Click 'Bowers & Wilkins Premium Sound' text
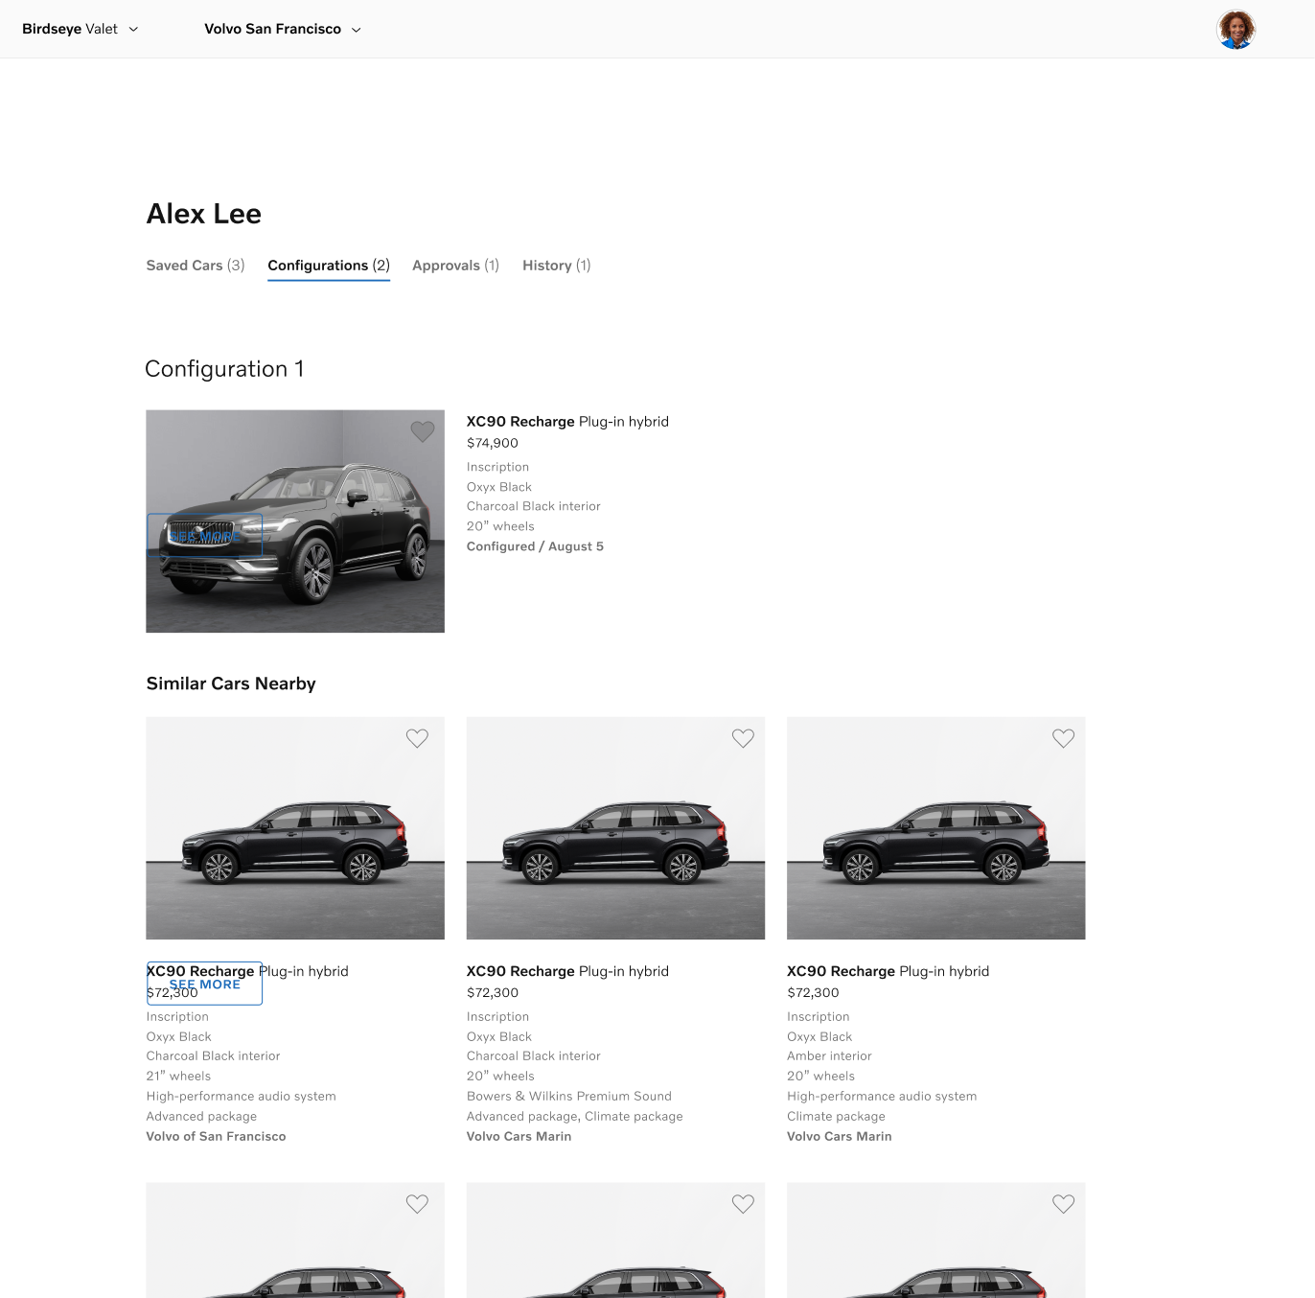 point(569,1096)
